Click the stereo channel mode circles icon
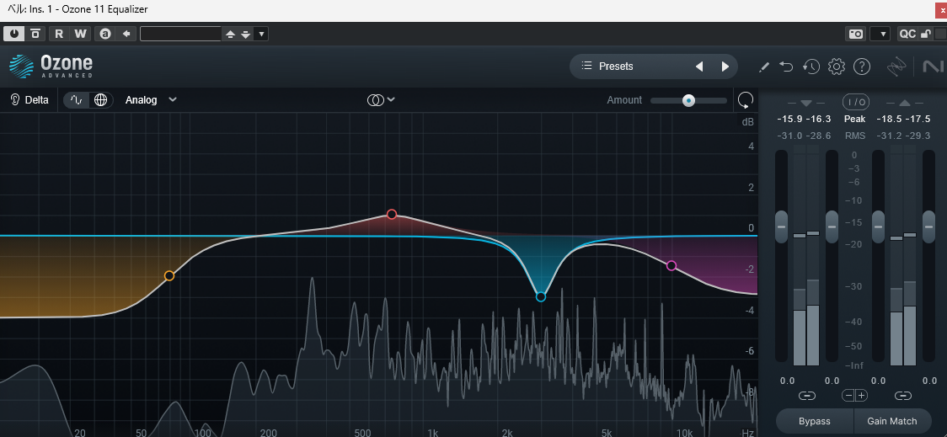Screen dimensions: 947x437 click(375, 100)
